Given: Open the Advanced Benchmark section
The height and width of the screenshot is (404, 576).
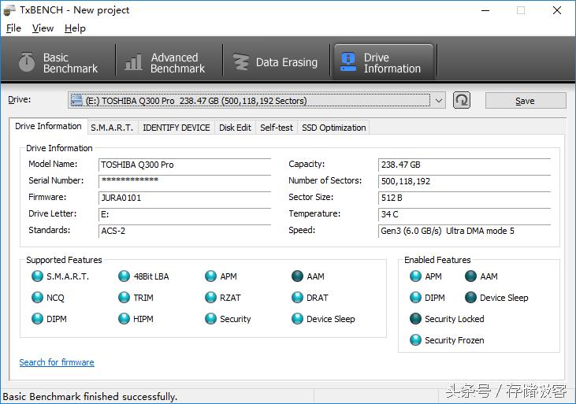Looking at the screenshot, I should pyautogui.click(x=165, y=62).
